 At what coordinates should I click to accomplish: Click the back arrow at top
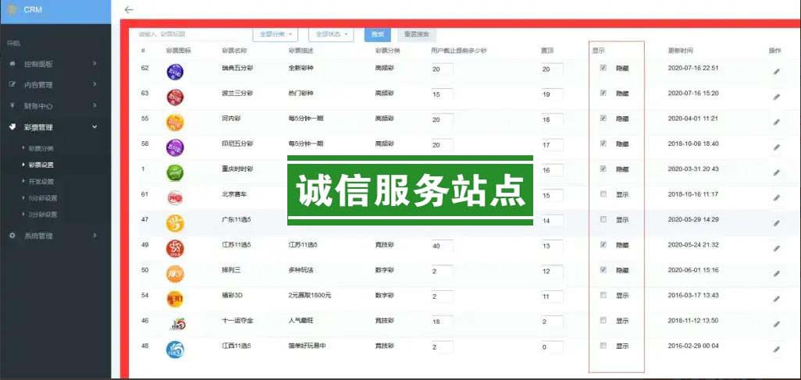pyautogui.click(x=129, y=9)
